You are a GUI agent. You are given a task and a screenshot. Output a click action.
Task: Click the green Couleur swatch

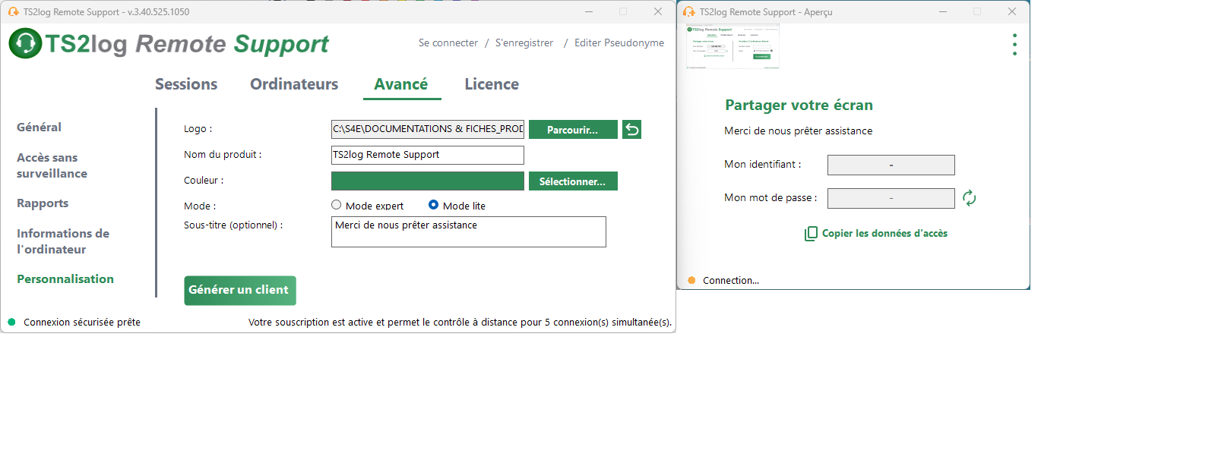(428, 181)
